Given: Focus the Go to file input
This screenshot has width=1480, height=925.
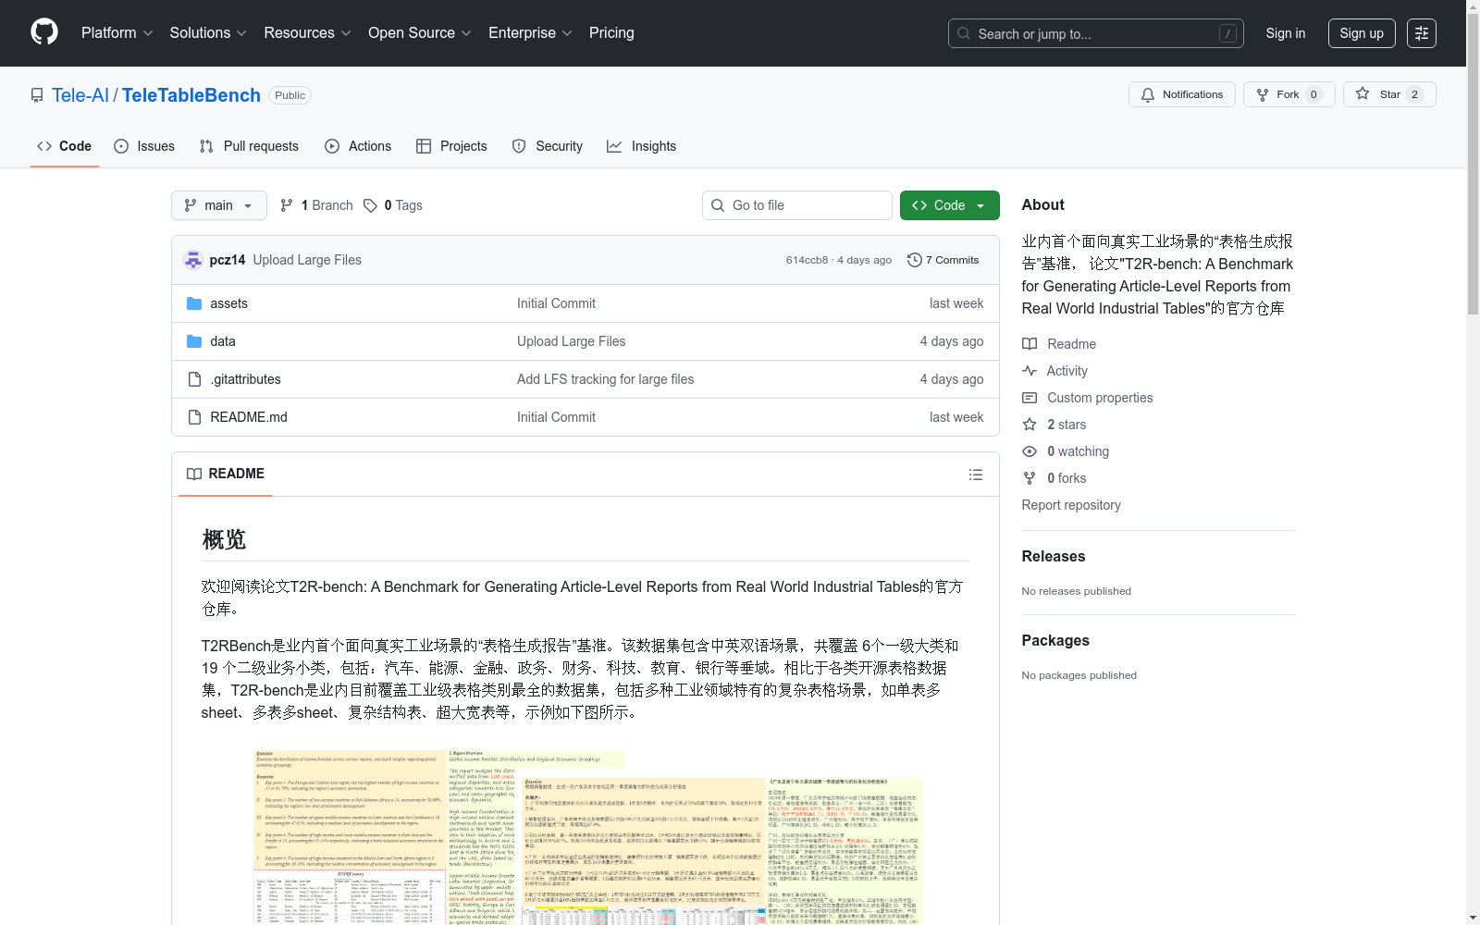Looking at the screenshot, I should [797, 205].
